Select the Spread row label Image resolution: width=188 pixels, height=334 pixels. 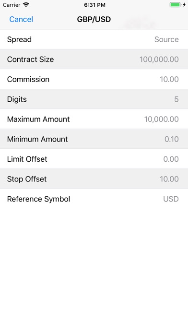19,39
